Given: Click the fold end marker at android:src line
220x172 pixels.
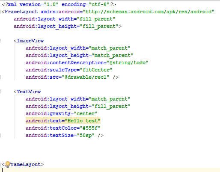Looking at the screenshot, I should click(0, 77).
